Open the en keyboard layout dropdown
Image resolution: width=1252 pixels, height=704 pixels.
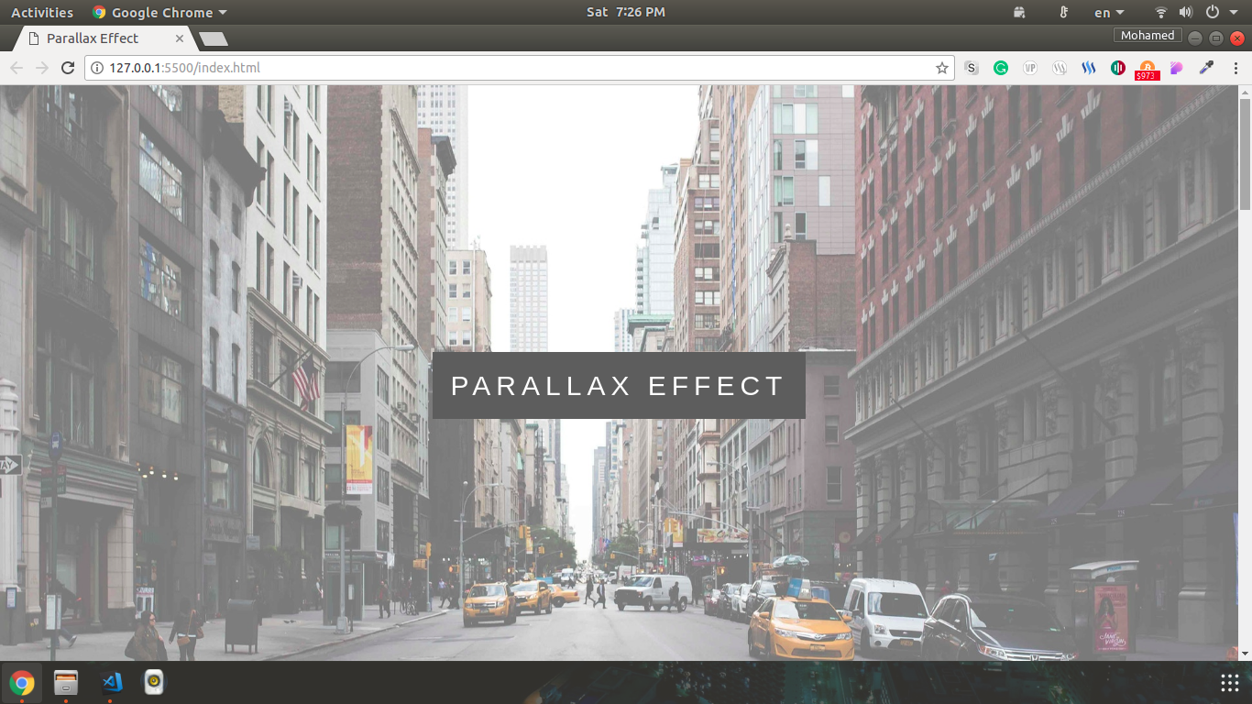click(x=1109, y=13)
